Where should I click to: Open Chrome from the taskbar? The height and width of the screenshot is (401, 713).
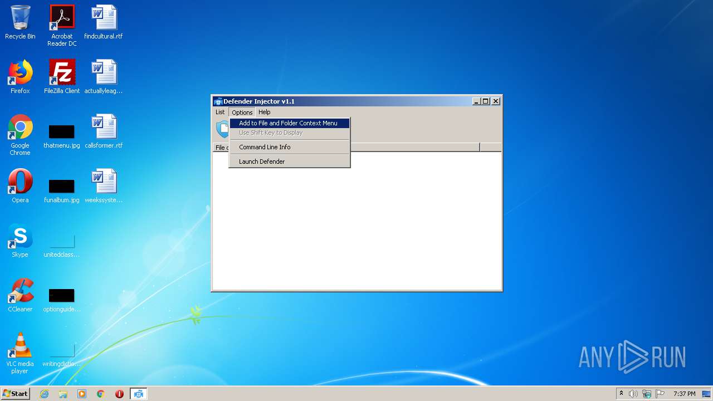(101, 394)
